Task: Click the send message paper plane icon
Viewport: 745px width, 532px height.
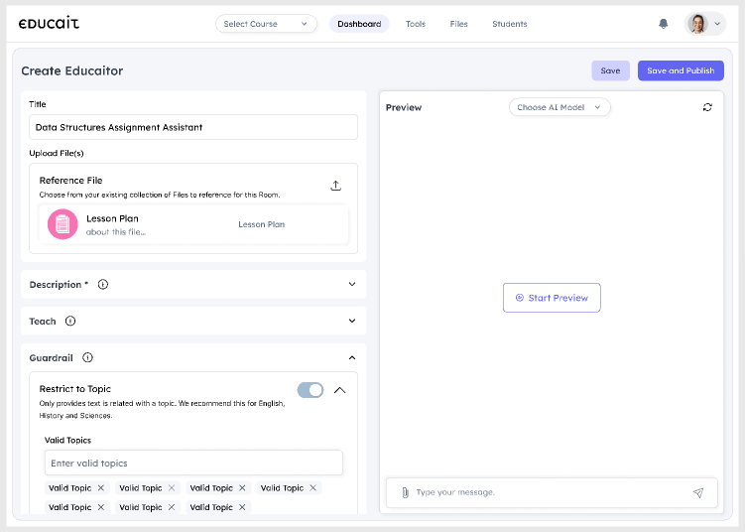Action: pyautogui.click(x=698, y=492)
